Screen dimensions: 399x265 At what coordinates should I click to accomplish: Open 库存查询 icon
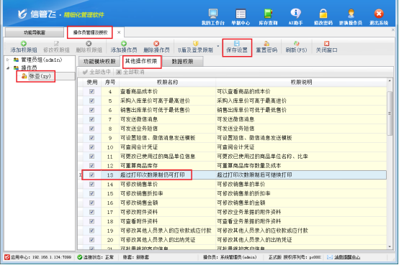click(268, 17)
